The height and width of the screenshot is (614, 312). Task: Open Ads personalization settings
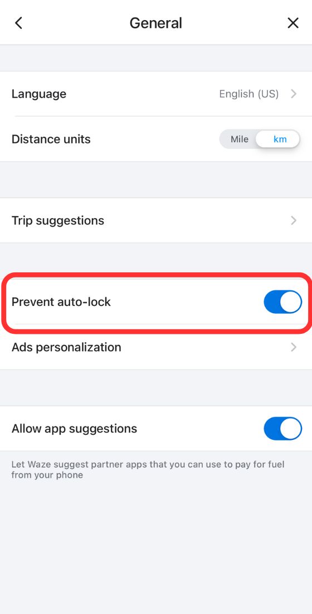click(x=156, y=347)
